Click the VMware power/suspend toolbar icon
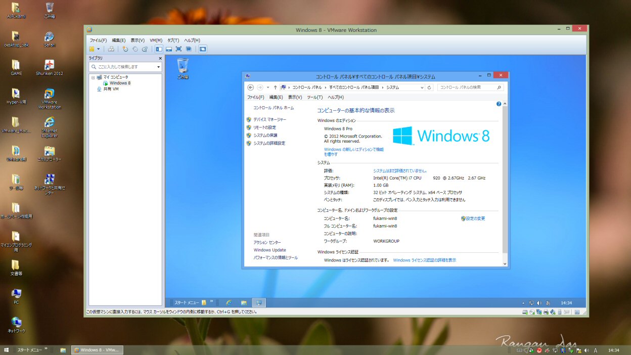Image resolution: width=631 pixels, height=355 pixels. pos(92,49)
